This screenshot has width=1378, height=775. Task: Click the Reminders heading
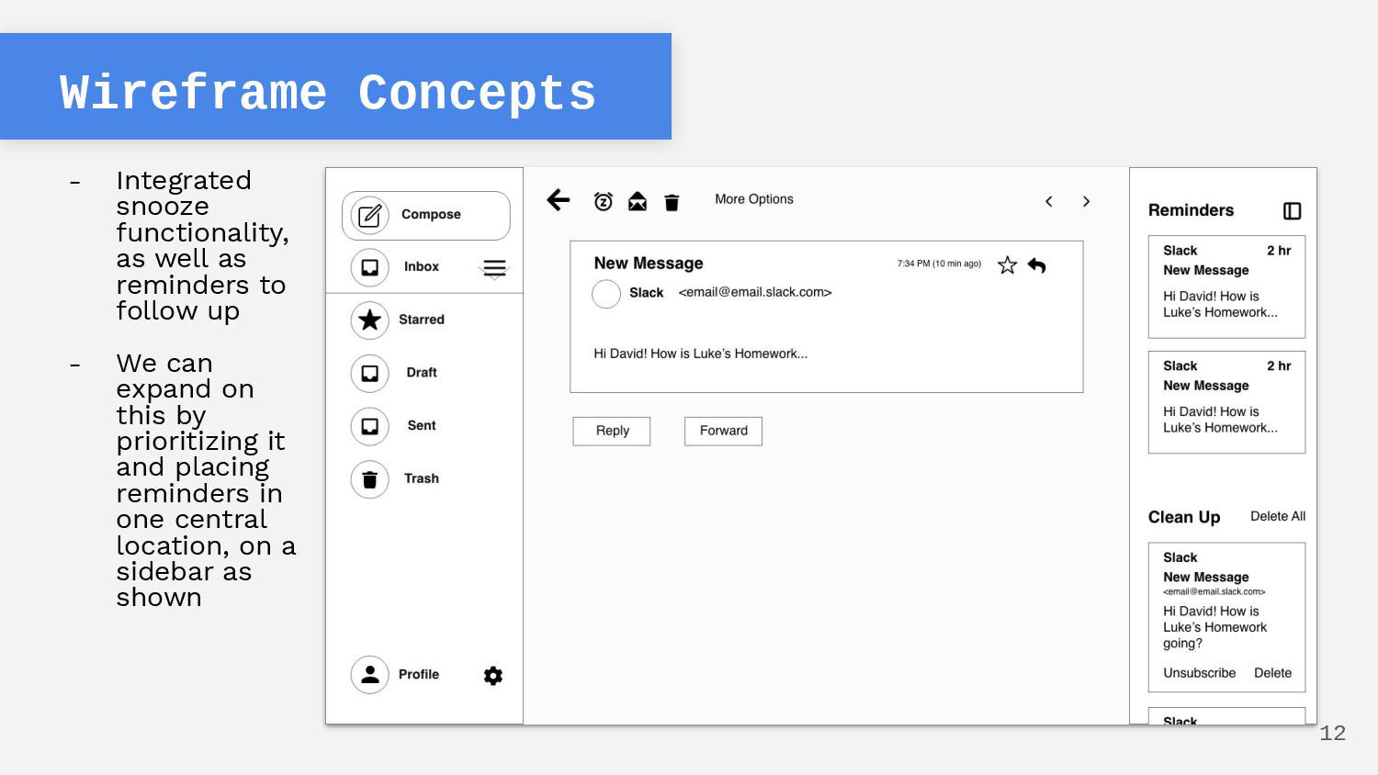(1192, 210)
